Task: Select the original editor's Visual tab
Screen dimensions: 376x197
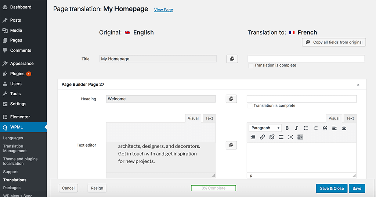Action: pyautogui.click(x=193, y=118)
